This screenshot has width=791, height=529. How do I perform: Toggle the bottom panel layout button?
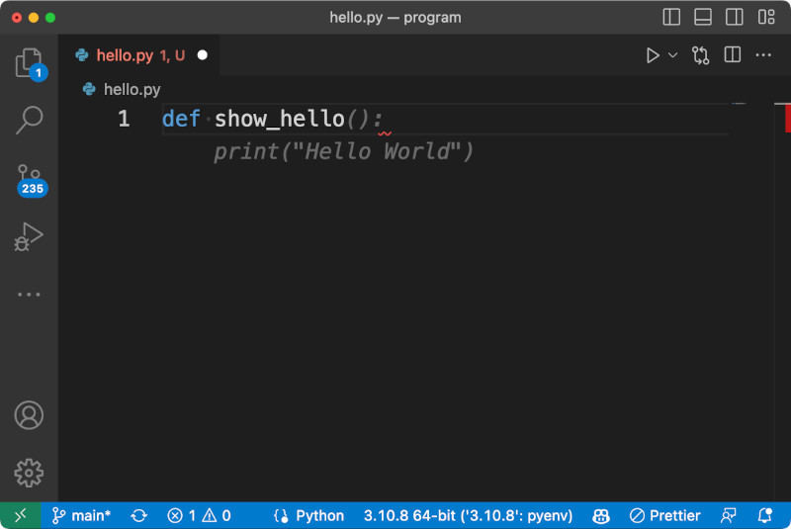[703, 18]
